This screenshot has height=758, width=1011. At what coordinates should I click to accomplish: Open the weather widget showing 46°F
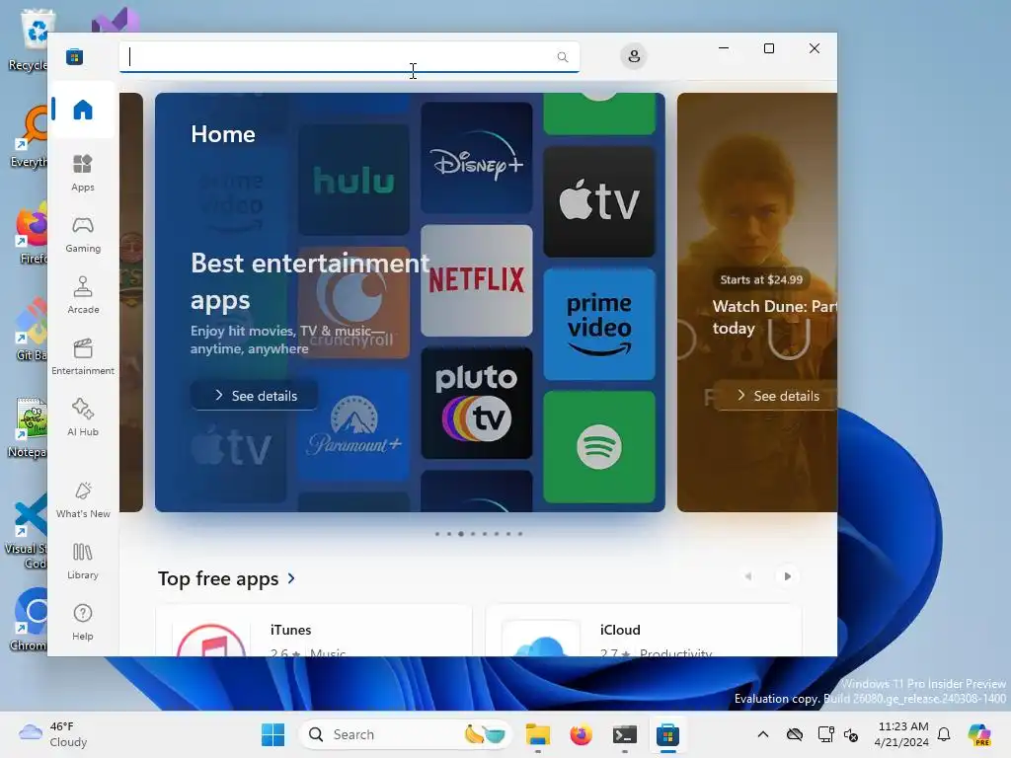[53, 734]
